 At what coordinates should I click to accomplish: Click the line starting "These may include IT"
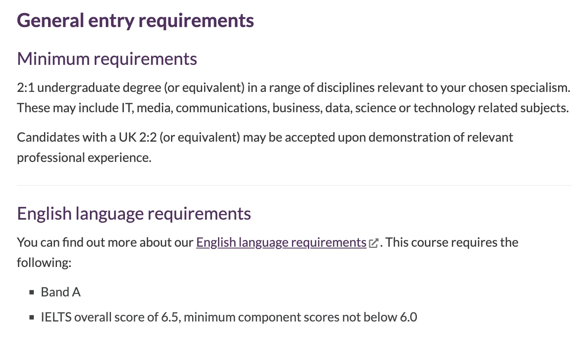pos(292,108)
